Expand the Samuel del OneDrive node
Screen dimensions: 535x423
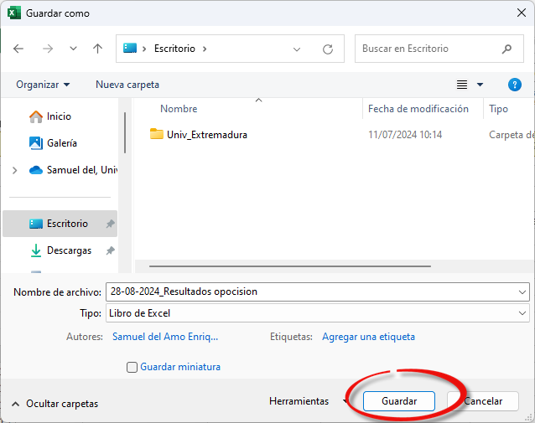[14, 170]
